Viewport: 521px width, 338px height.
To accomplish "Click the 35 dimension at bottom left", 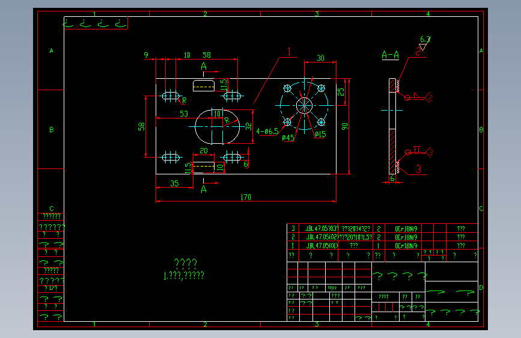I will click(x=174, y=183).
